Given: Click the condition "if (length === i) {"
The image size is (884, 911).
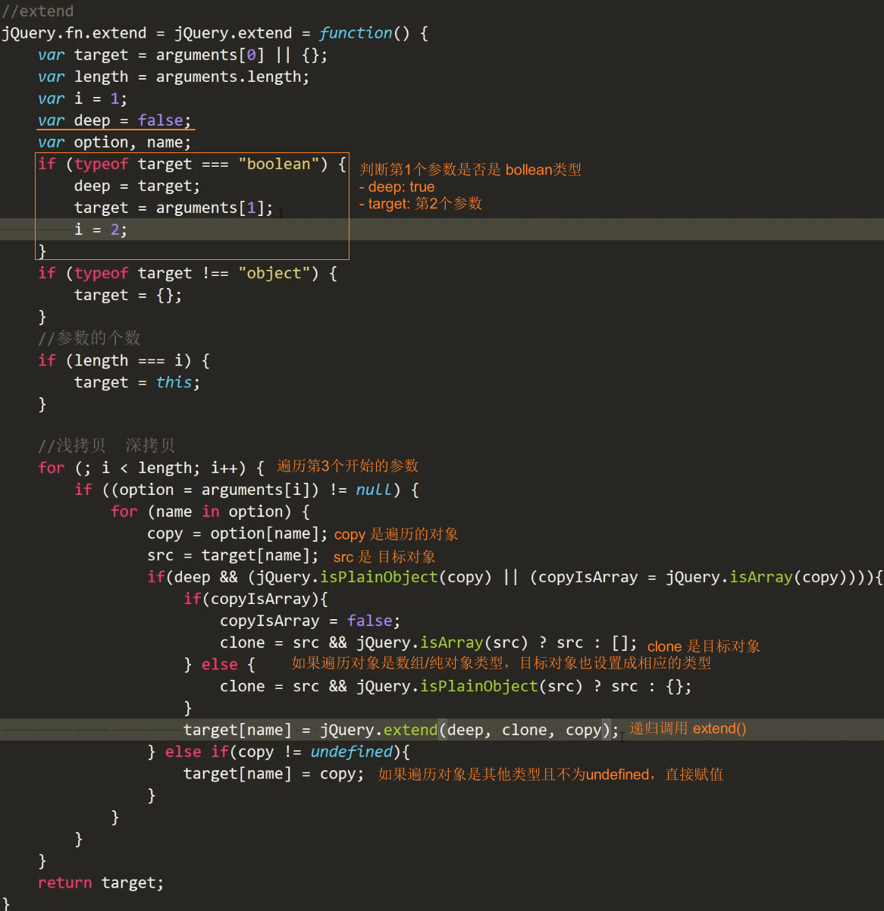Looking at the screenshot, I should (124, 361).
